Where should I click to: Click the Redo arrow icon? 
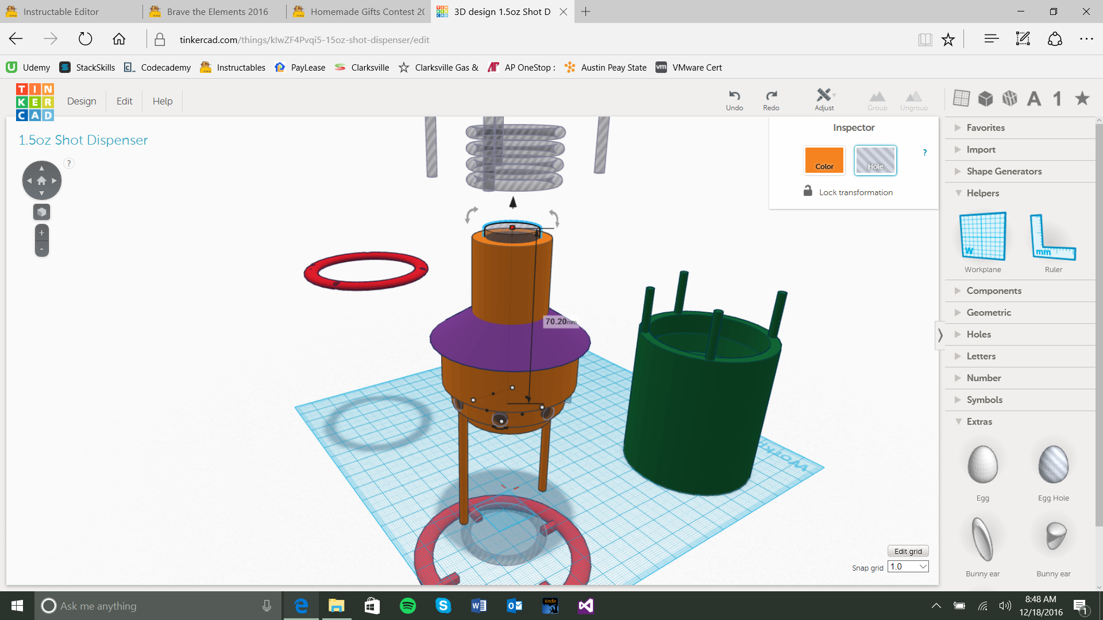click(771, 96)
